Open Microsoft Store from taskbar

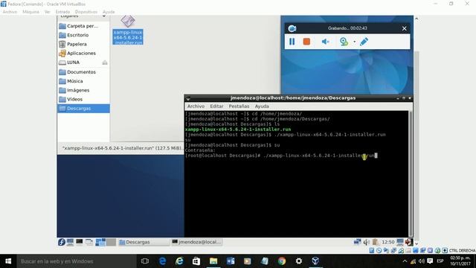point(196,261)
